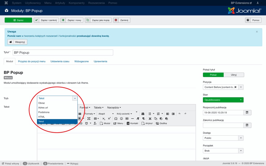Screen dimensions: 266x166
Task: Open the Stan Opublikowano dropdown
Action: [223, 100]
